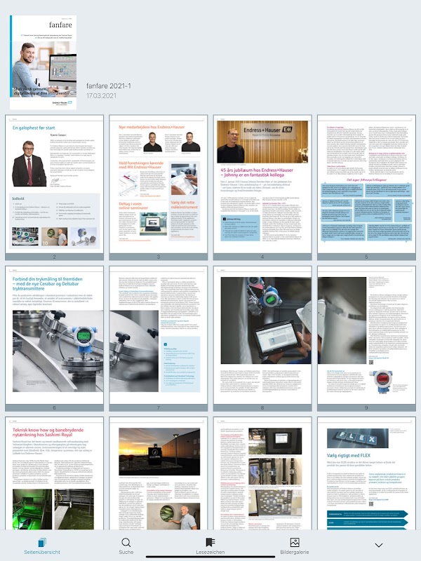Select the 'fanfare 2021-1' title text

coord(109,86)
